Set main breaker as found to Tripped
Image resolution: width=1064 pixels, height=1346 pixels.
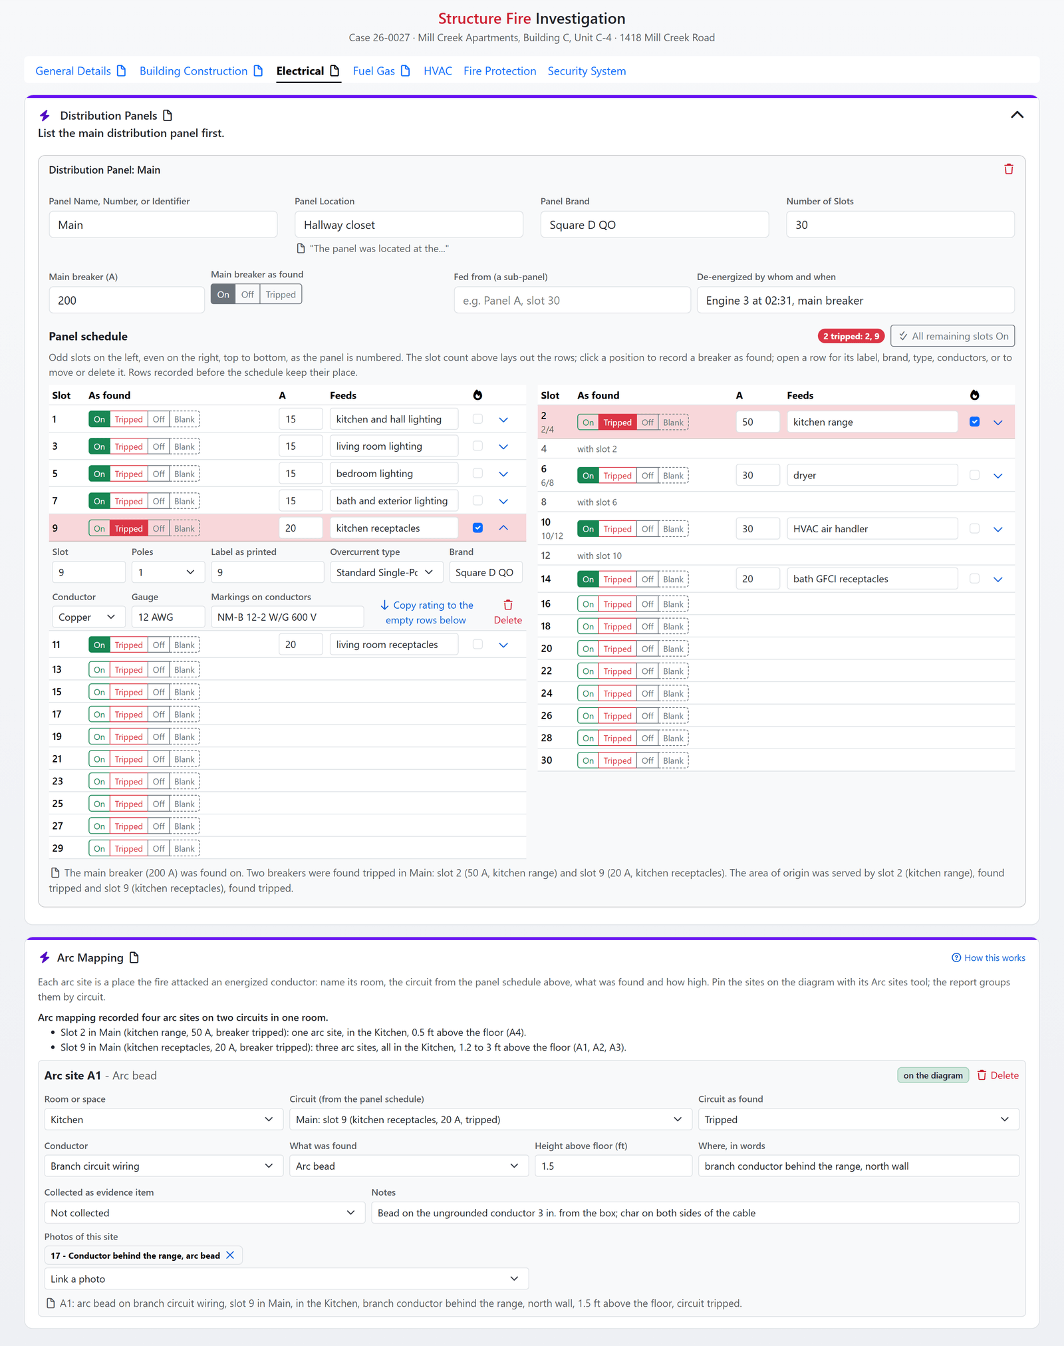point(281,295)
